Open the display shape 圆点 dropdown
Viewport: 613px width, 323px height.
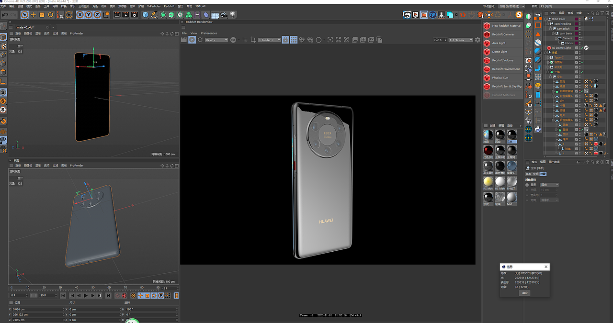coord(549,185)
